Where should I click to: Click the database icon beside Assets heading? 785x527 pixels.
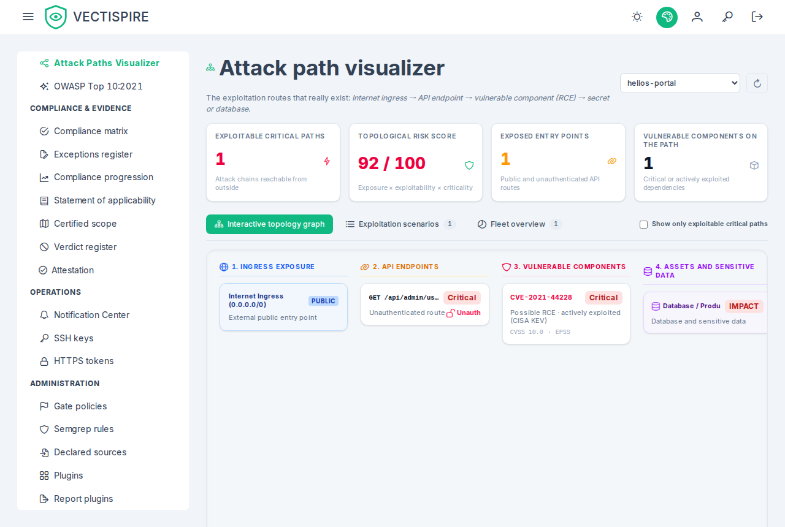coord(648,271)
